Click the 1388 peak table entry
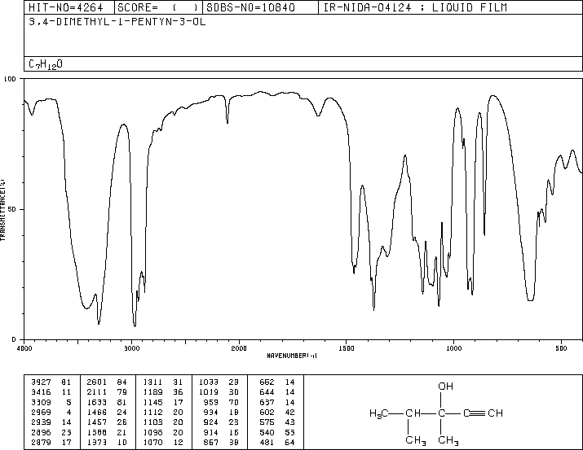583x450 pixels. 107,432
